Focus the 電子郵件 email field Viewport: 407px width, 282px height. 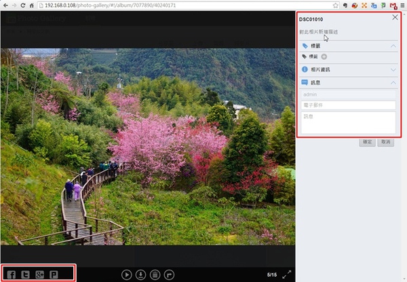pyautogui.click(x=349, y=105)
